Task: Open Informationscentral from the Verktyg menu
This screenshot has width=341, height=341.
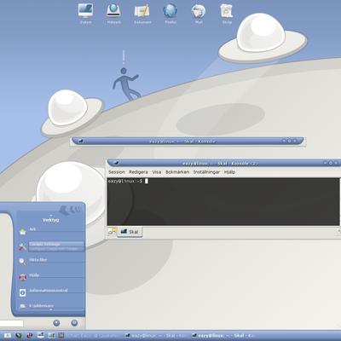Action: [x=51, y=292]
